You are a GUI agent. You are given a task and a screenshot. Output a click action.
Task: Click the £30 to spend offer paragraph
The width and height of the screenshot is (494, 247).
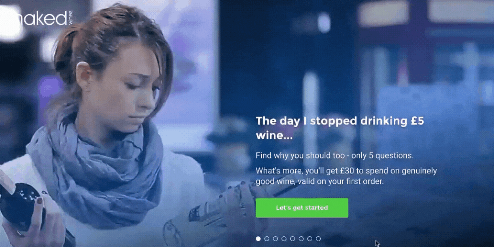[346, 176]
